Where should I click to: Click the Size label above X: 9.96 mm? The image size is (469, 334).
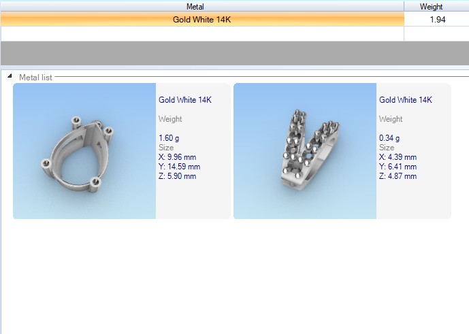[166, 148]
